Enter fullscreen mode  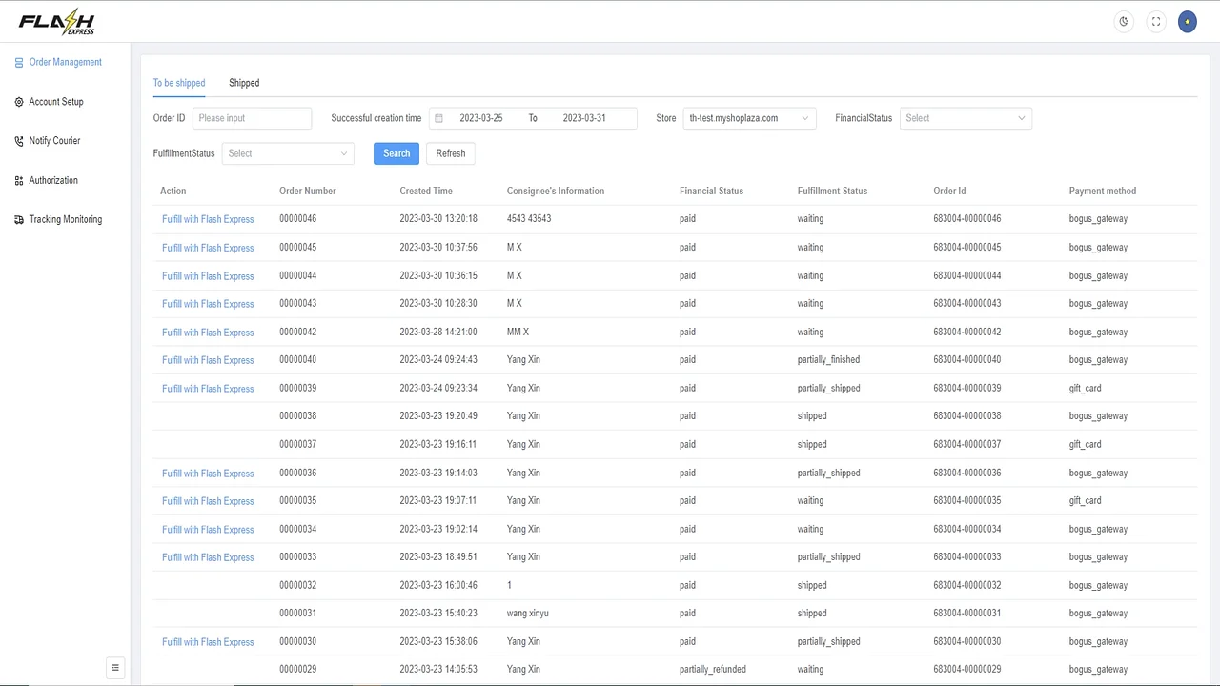[x=1155, y=21]
